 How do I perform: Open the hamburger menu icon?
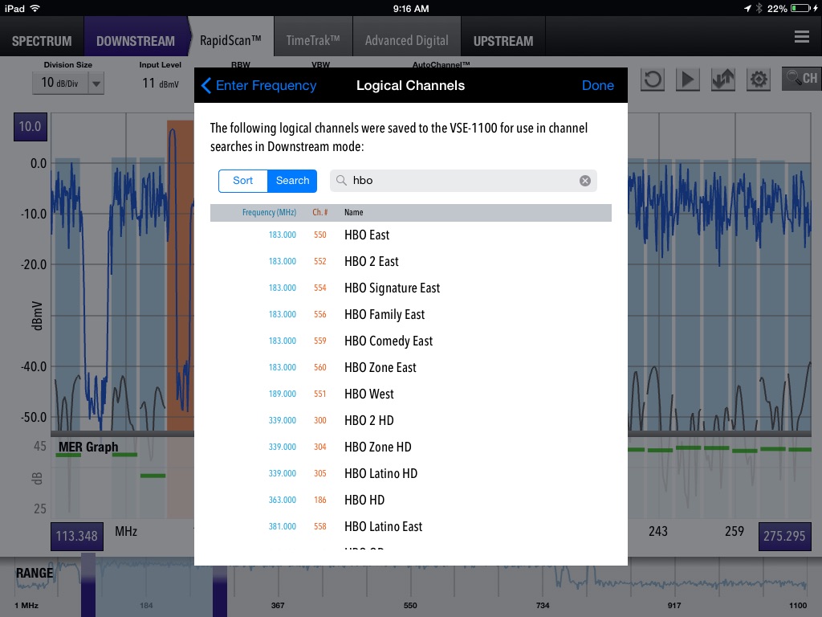(802, 37)
